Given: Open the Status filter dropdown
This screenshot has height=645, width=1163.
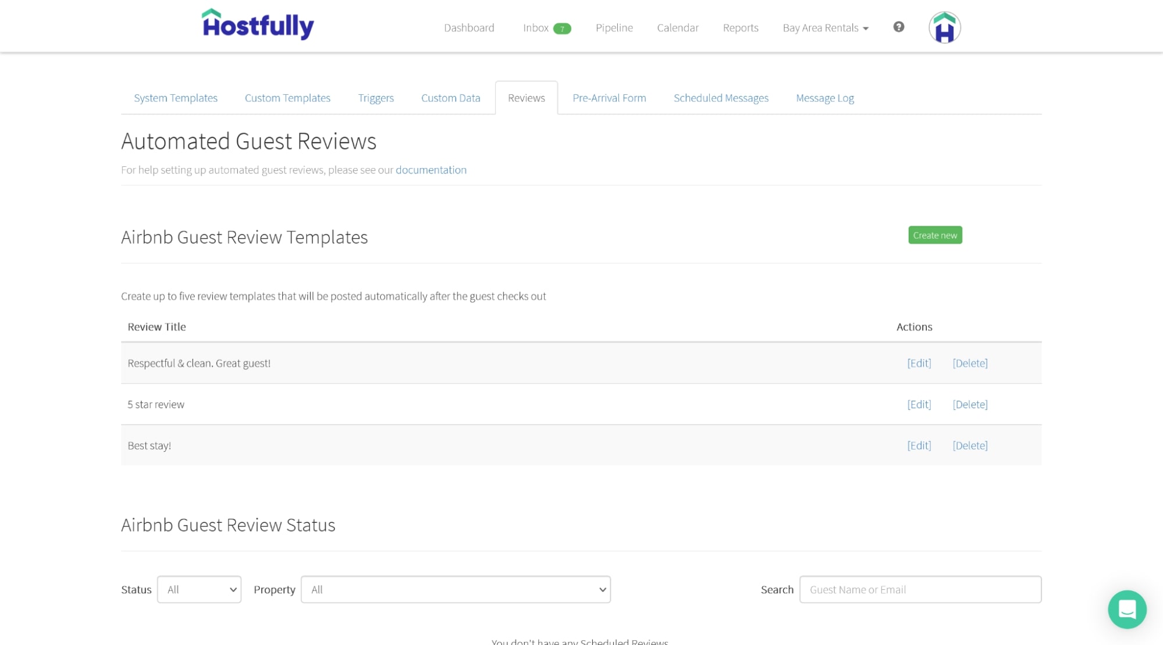Looking at the screenshot, I should pyautogui.click(x=198, y=589).
